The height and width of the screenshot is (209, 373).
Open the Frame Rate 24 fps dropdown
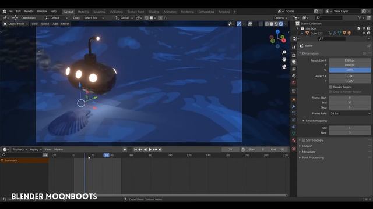click(350, 114)
